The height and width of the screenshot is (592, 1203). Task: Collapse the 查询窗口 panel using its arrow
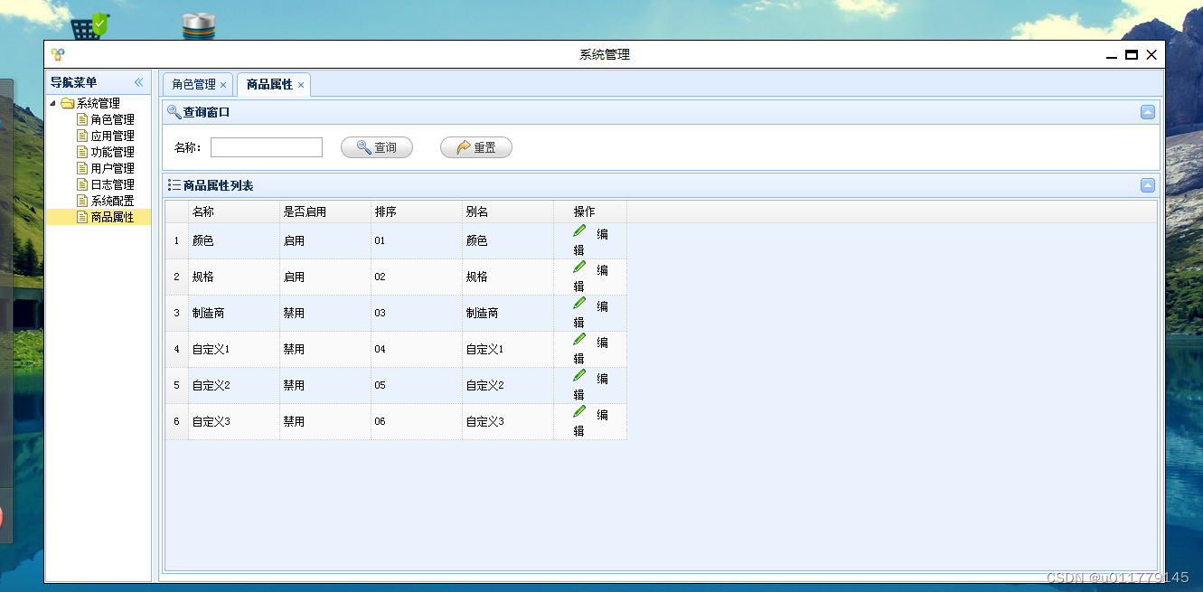click(x=1147, y=111)
